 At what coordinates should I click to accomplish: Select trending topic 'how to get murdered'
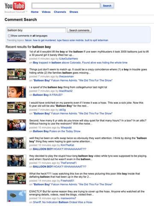pos(44,40)
